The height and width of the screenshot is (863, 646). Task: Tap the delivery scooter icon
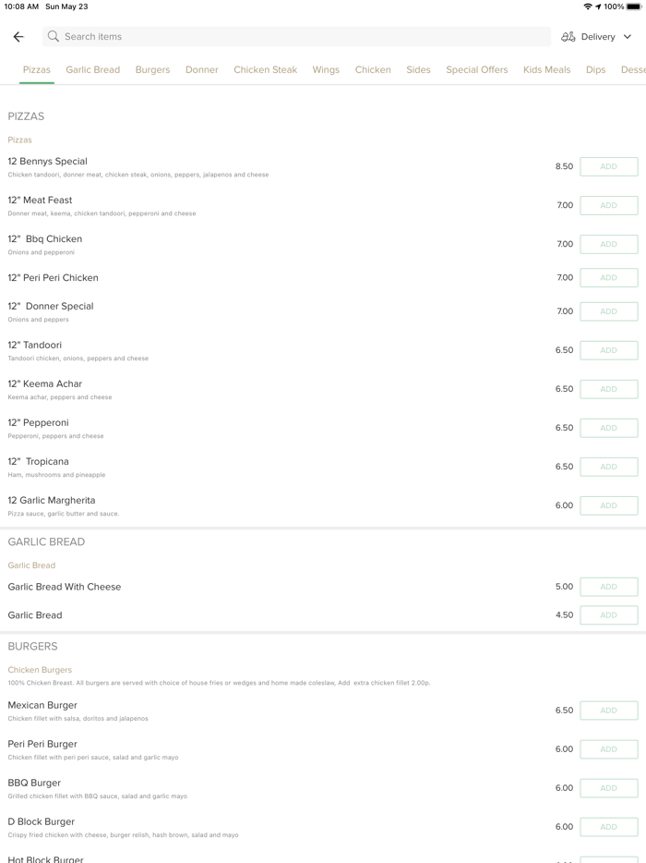568,37
